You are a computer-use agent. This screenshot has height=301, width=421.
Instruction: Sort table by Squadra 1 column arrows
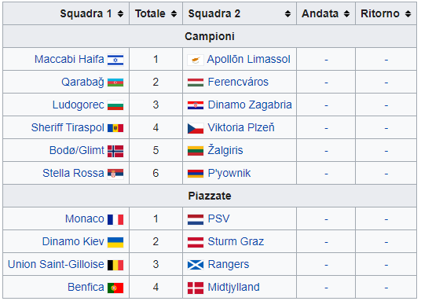click(120, 13)
